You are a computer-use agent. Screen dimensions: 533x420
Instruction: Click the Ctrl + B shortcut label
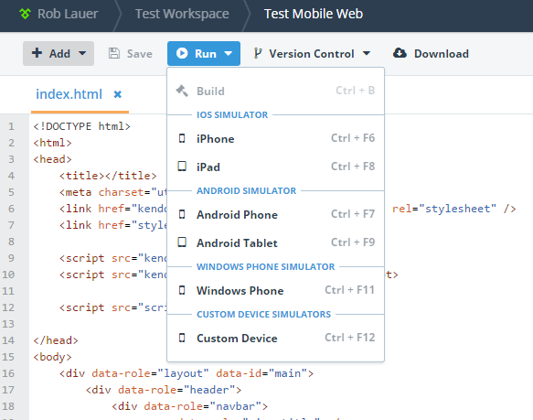(356, 91)
